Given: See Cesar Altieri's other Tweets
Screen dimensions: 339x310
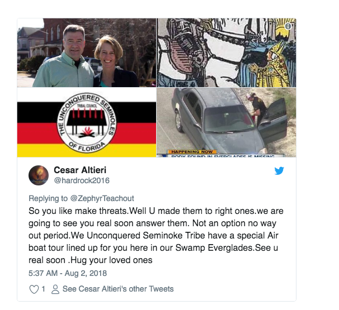Looking at the screenshot, I should click(118, 289).
